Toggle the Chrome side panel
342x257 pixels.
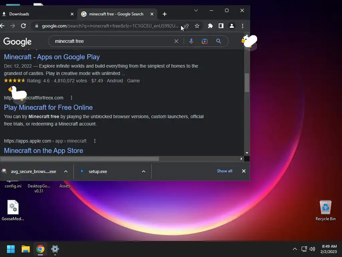[x=221, y=26]
